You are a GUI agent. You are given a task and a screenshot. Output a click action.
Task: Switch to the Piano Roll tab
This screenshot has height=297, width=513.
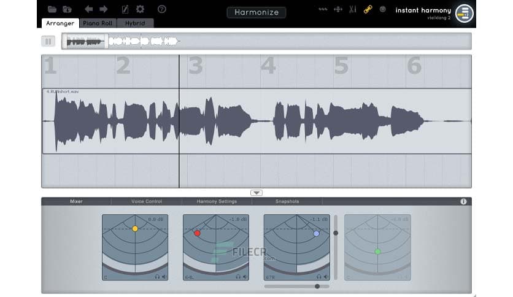[x=98, y=23]
